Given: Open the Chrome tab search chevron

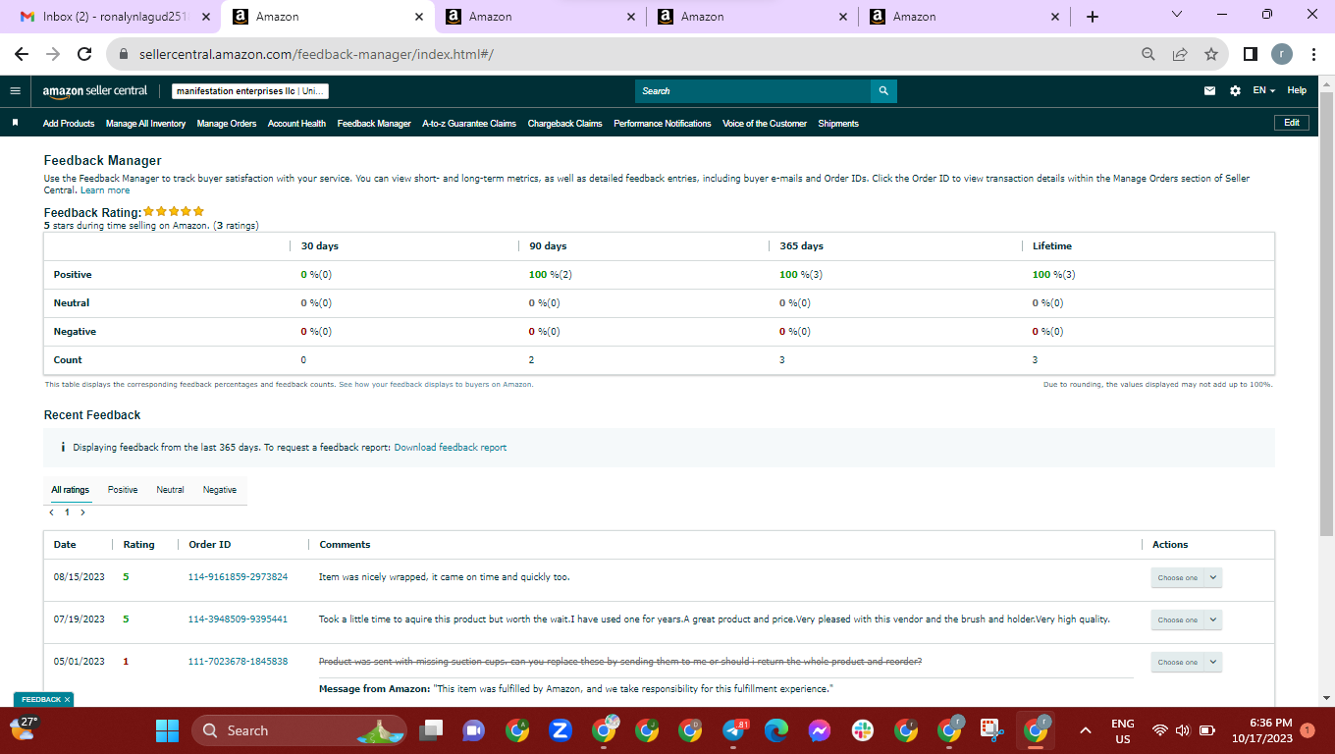Looking at the screenshot, I should (x=1177, y=15).
